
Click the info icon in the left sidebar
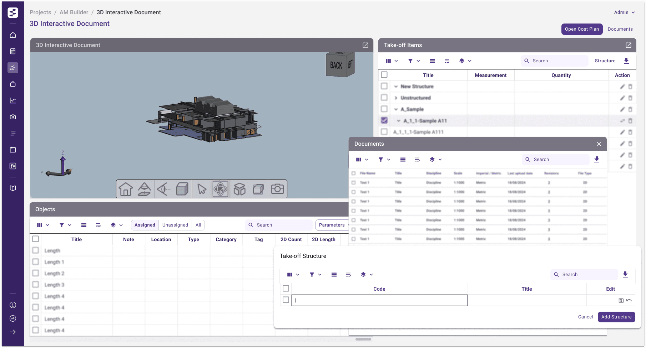[13, 305]
